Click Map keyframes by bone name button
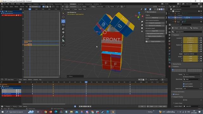 [x=155, y=34]
